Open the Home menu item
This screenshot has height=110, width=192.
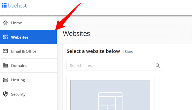click(28, 23)
